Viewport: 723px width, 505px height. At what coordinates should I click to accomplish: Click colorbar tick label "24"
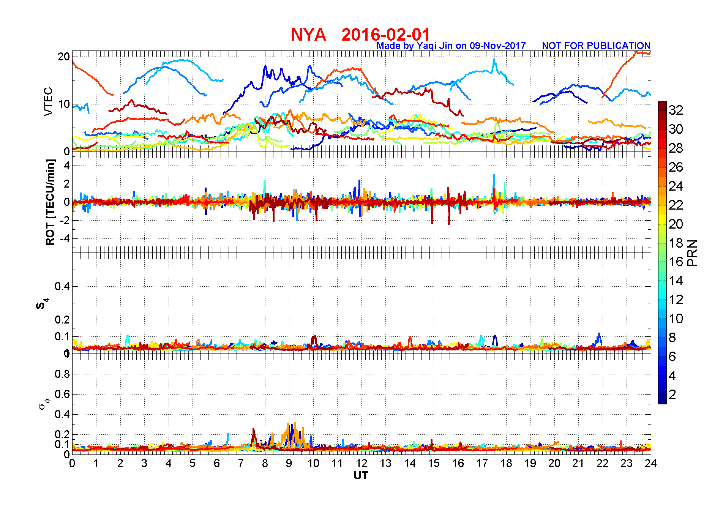[676, 186]
